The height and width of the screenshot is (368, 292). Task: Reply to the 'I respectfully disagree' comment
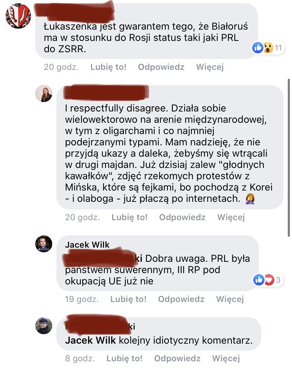click(x=182, y=217)
